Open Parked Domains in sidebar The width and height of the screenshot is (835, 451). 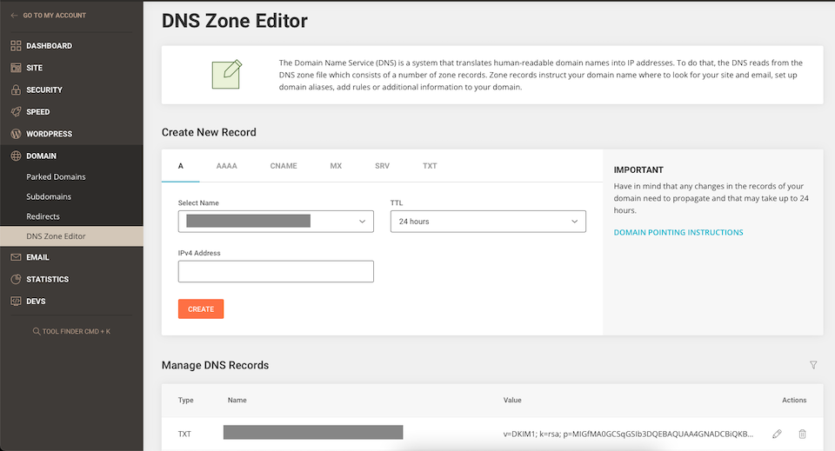click(56, 177)
